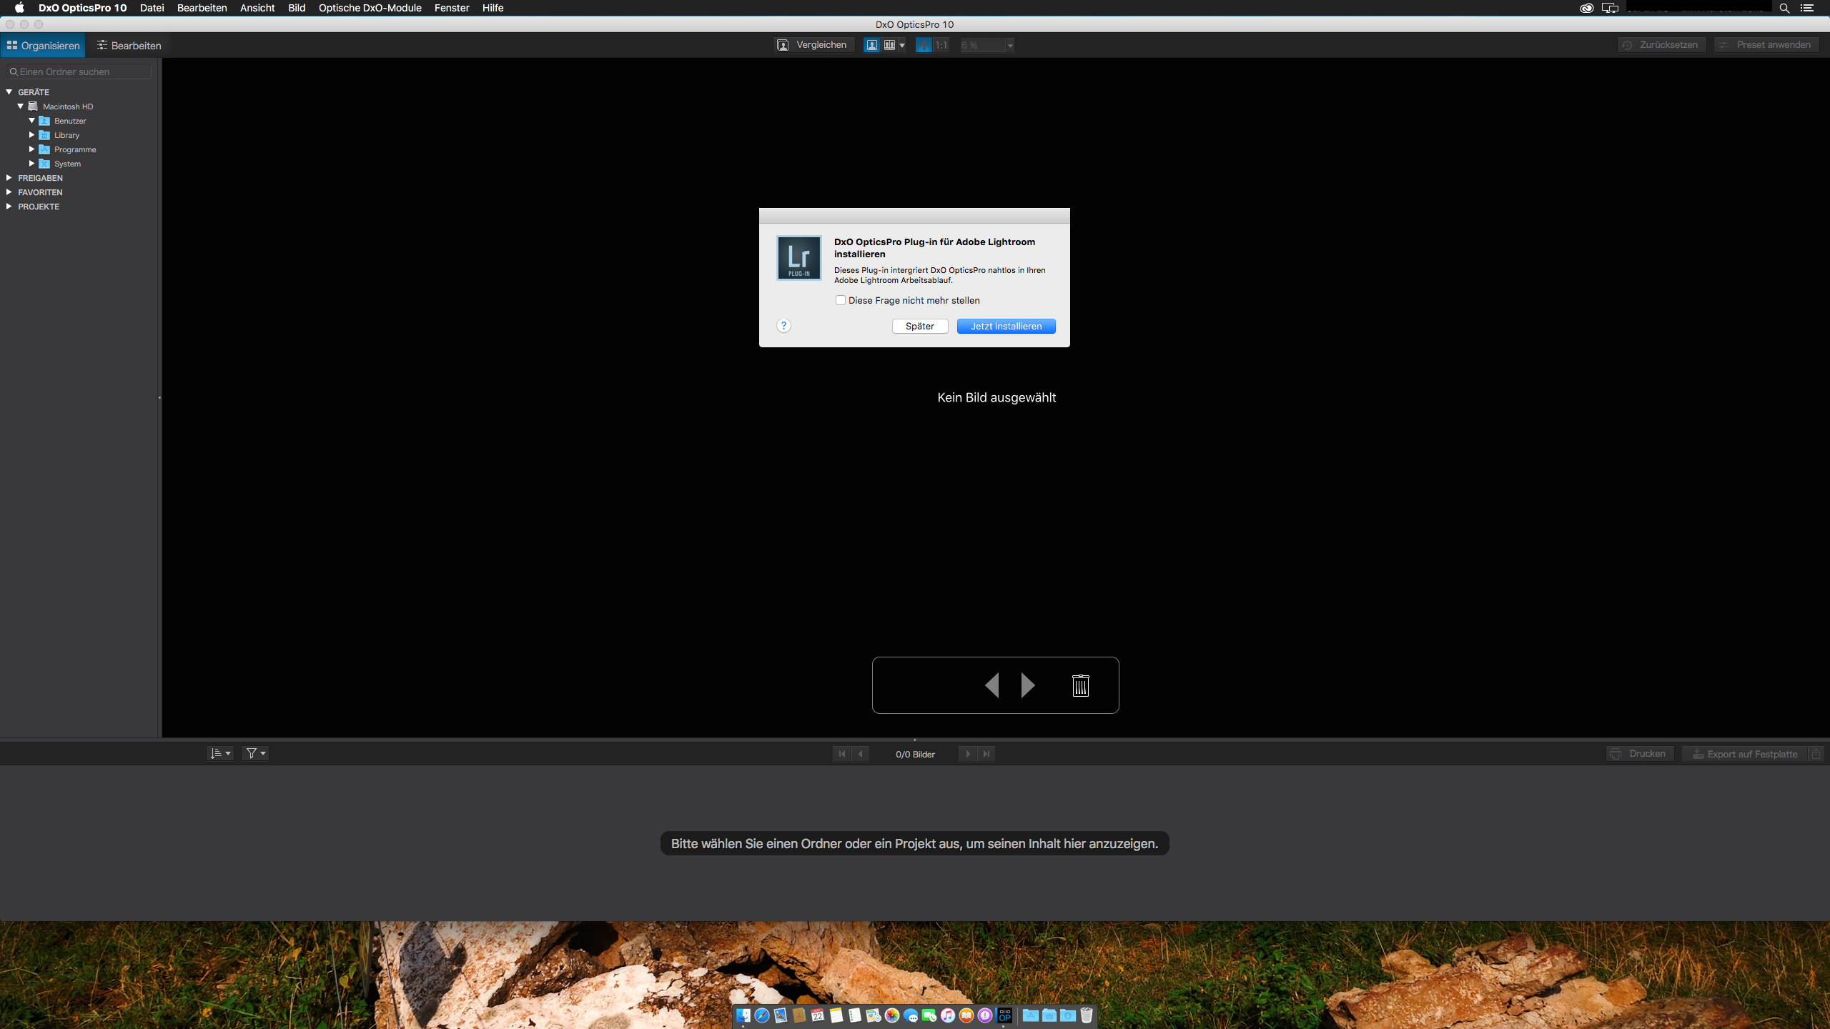Open the dialog's help question mark
This screenshot has width=1830, height=1029.
pos(783,326)
